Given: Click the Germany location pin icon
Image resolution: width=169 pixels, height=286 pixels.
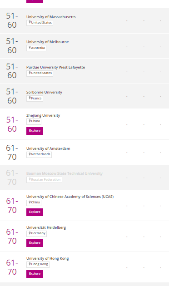Looking at the screenshot, I should point(30,233).
